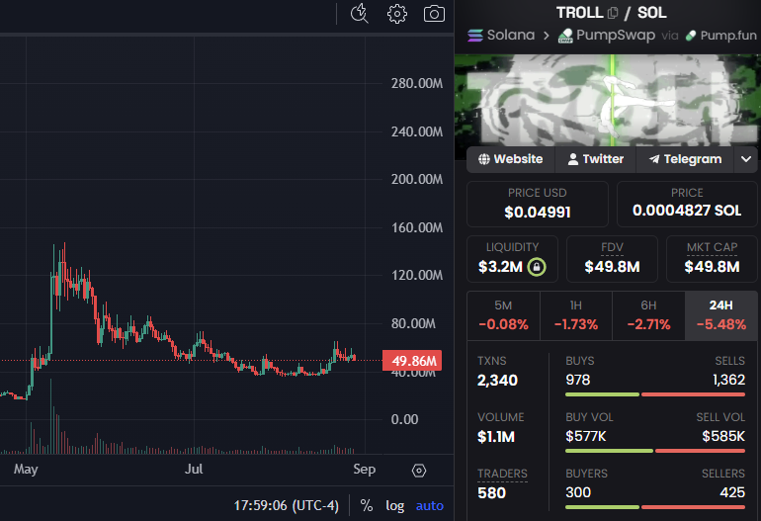Screen dimensions: 761x521
Task: Click the SELLERS 425 value
Action: tap(732, 492)
